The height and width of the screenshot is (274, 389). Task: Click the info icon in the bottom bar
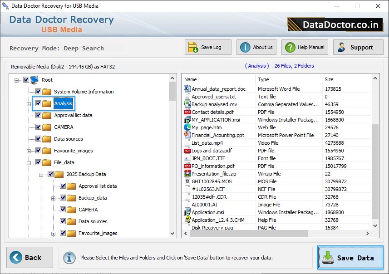pos(69,258)
